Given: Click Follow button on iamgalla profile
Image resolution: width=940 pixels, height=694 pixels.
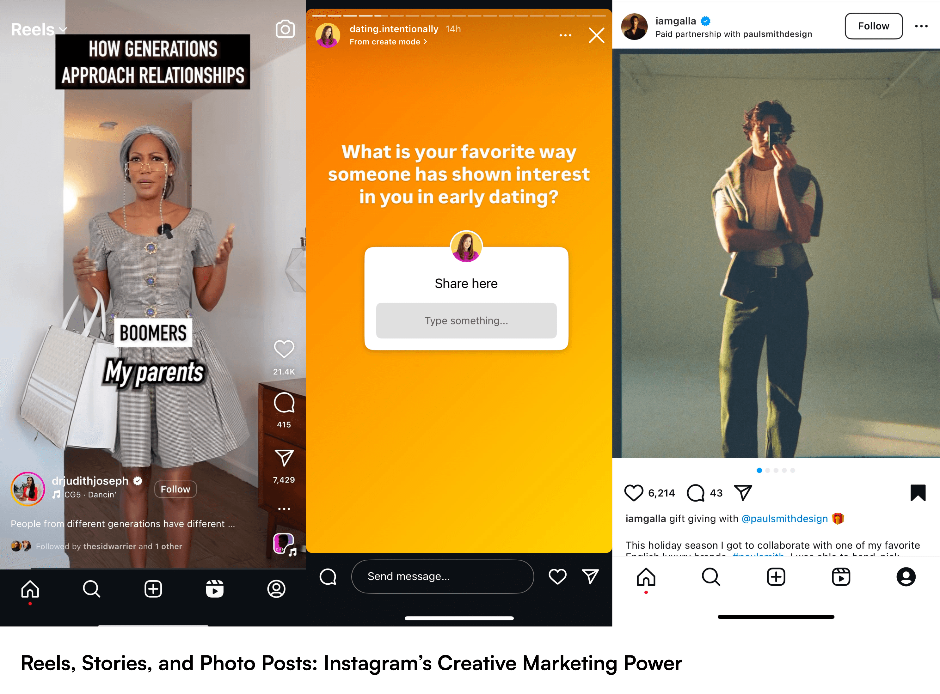Looking at the screenshot, I should (874, 26).
